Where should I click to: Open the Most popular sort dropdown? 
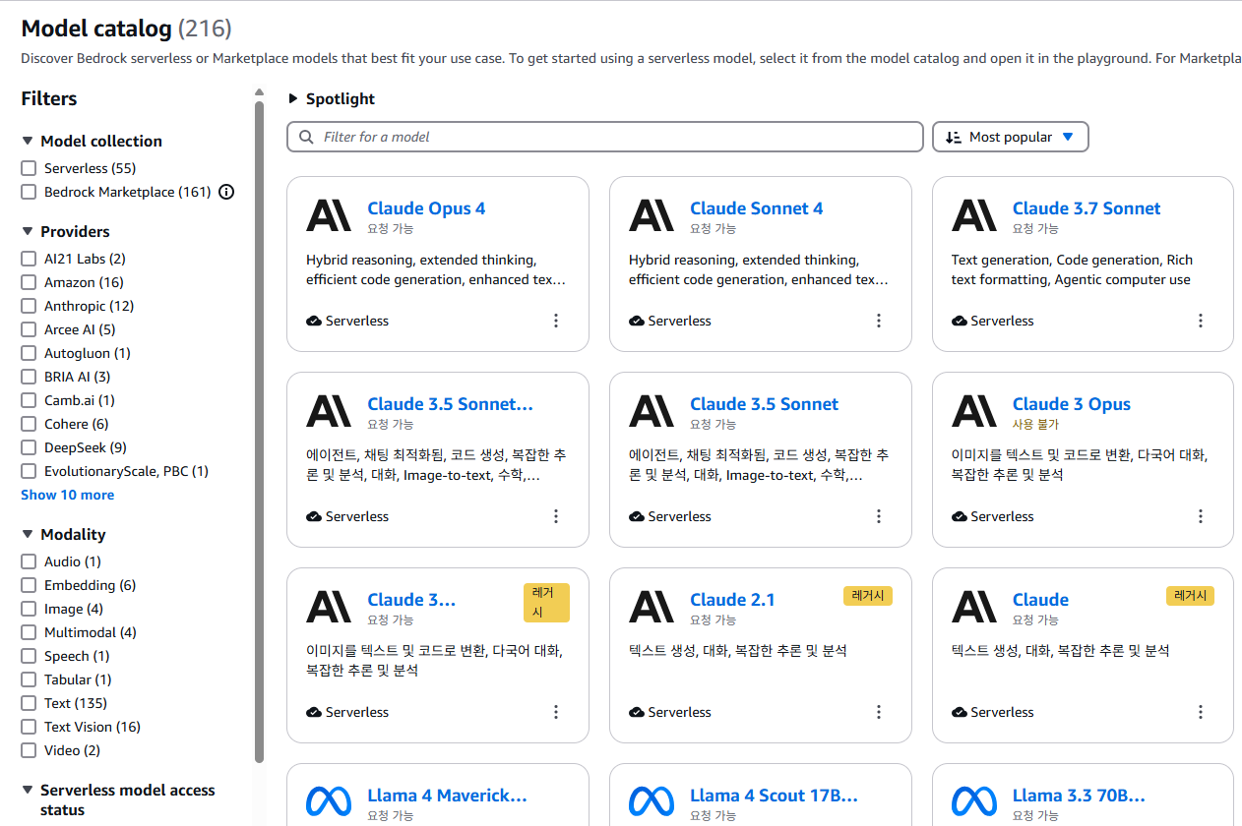click(1011, 137)
